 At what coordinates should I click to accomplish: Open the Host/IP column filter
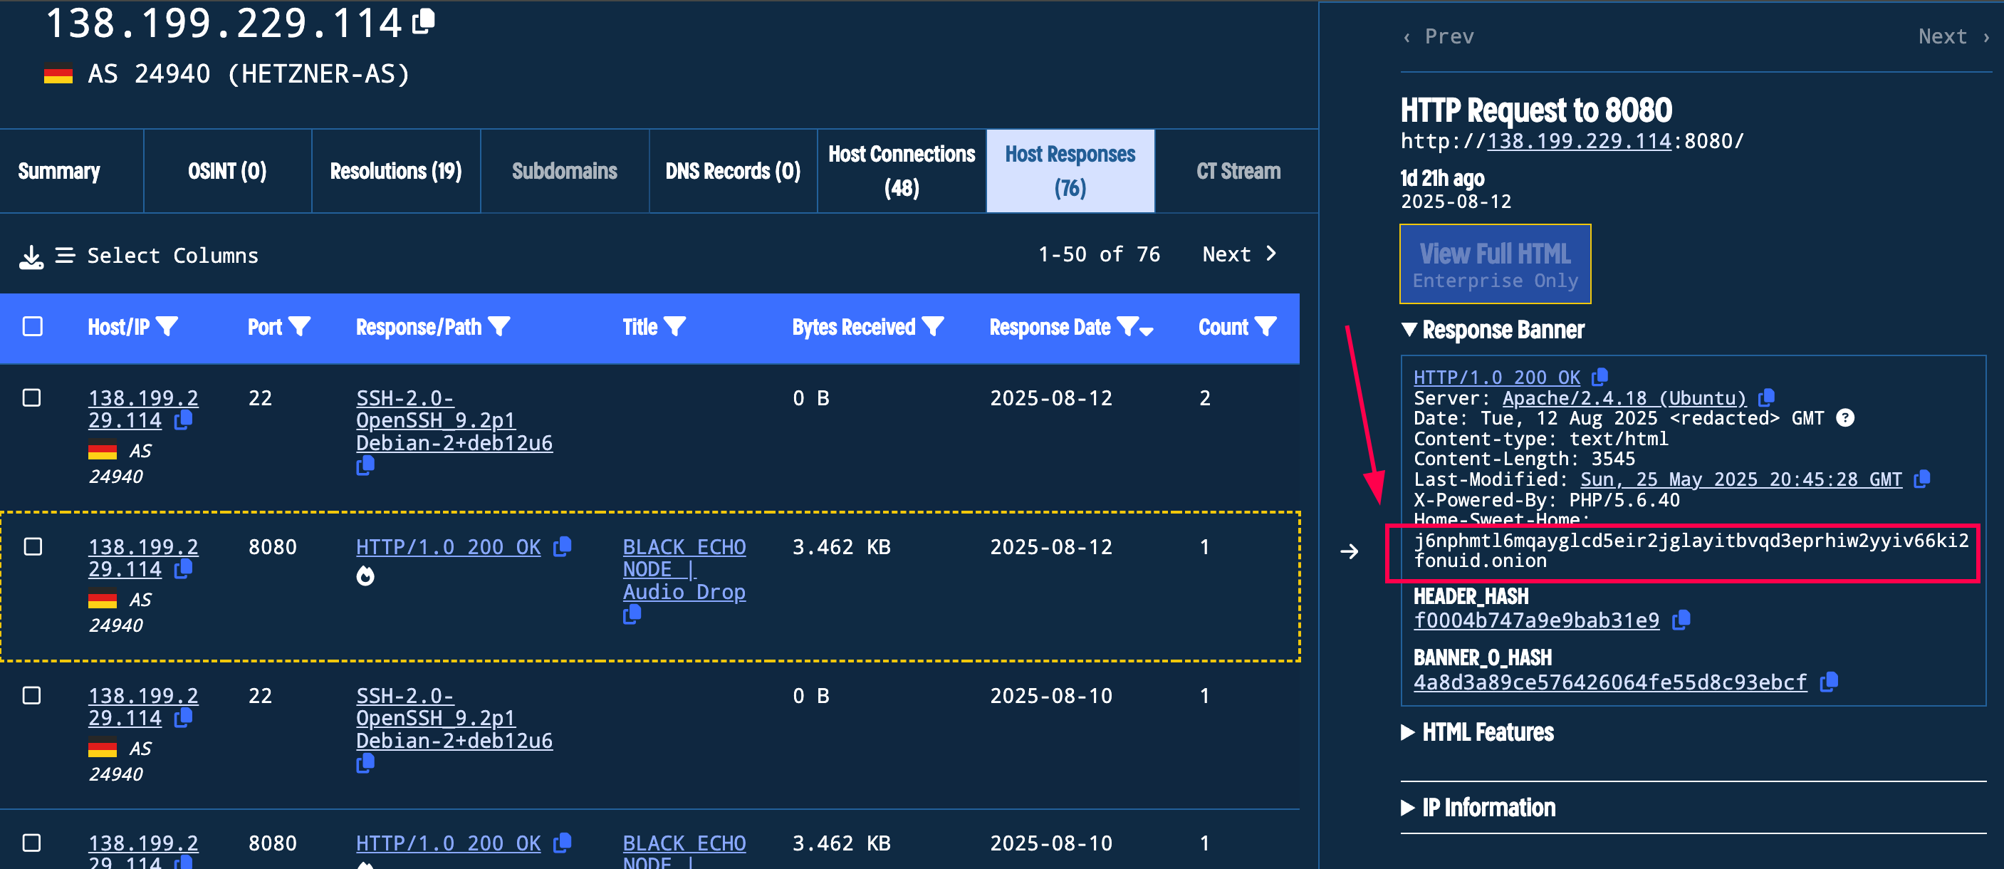[x=167, y=327]
